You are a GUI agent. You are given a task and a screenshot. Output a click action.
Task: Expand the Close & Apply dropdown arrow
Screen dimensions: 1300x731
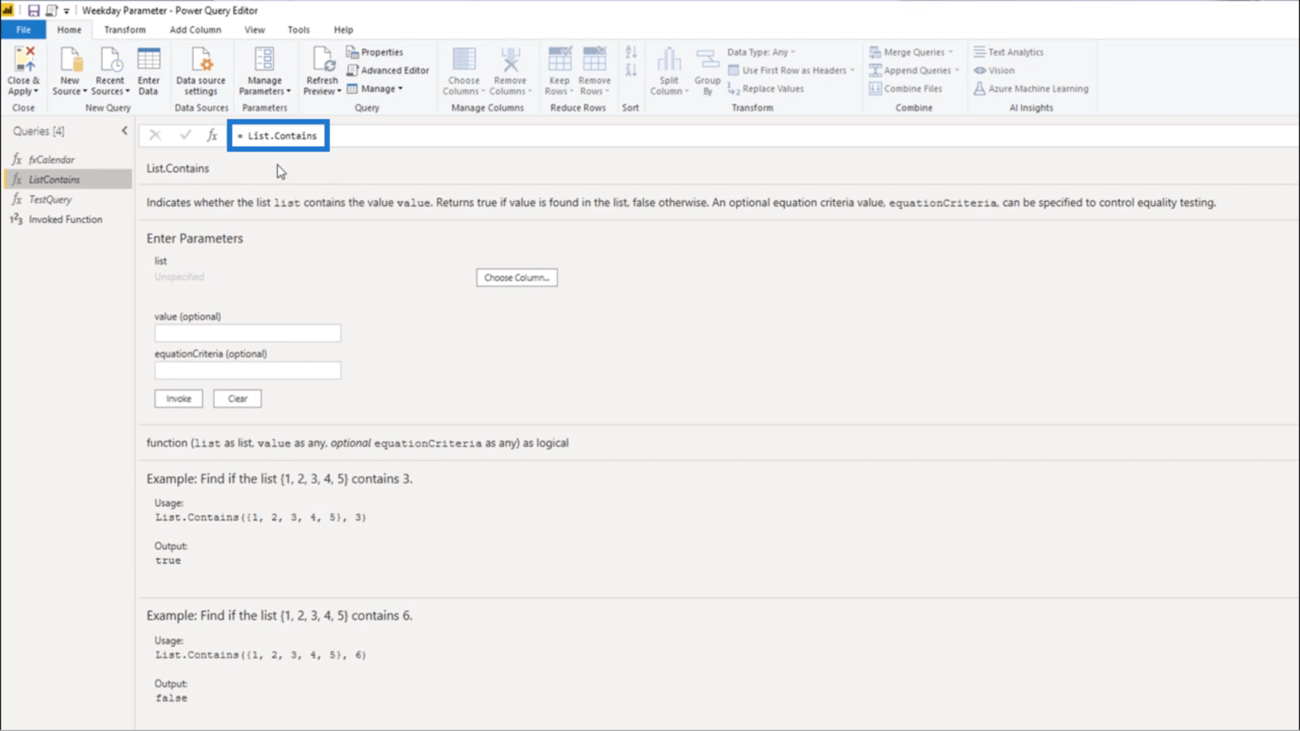(x=36, y=91)
